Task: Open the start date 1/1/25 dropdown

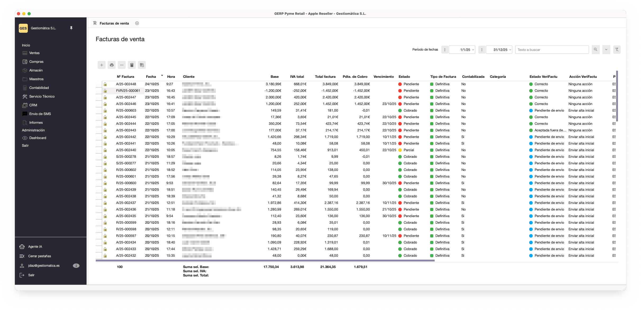Action: 473,50
